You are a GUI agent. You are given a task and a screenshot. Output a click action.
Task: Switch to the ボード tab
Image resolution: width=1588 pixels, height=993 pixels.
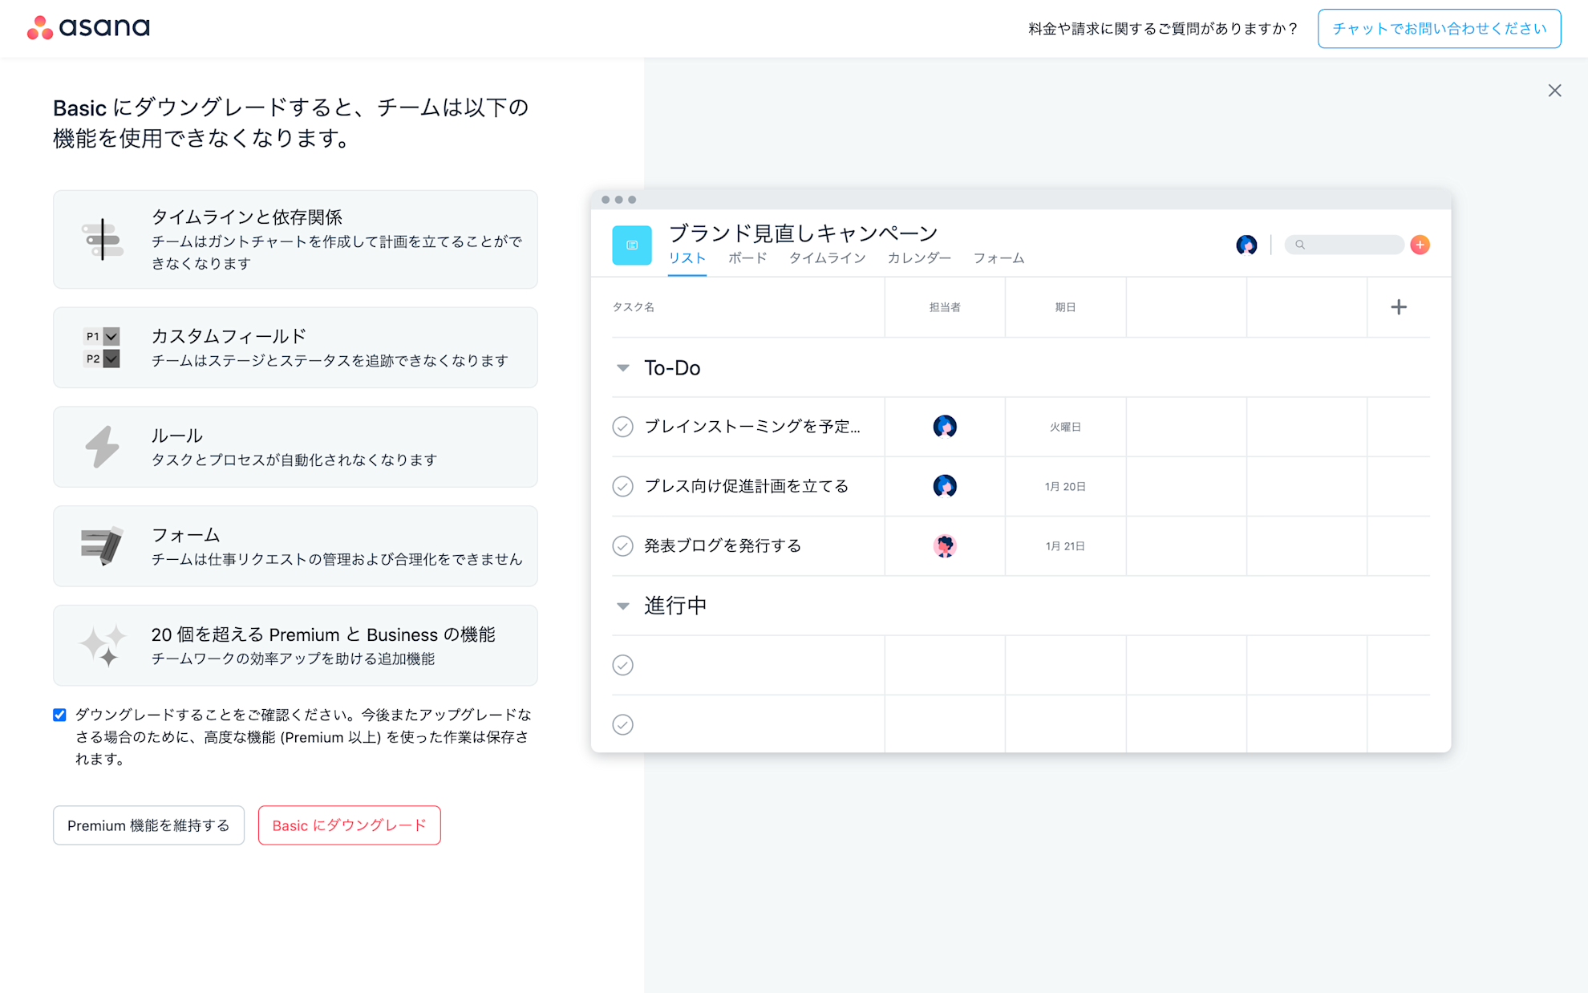click(747, 258)
